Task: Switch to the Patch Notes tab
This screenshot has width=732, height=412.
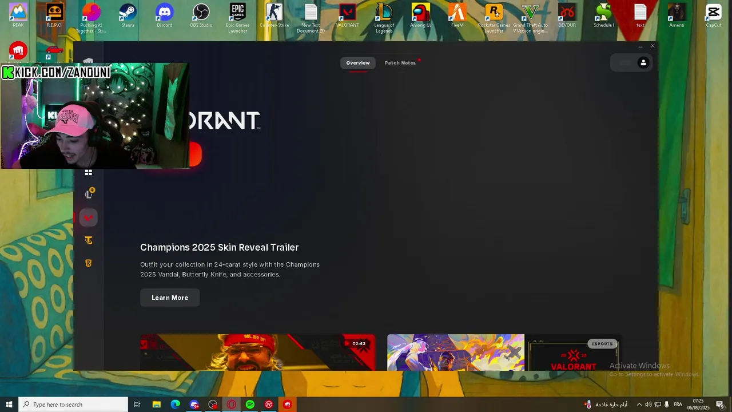Action: pyautogui.click(x=400, y=63)
